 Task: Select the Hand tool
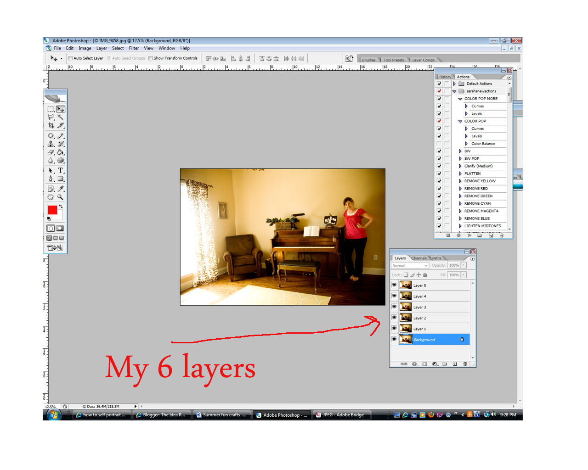tap(51, 197)
